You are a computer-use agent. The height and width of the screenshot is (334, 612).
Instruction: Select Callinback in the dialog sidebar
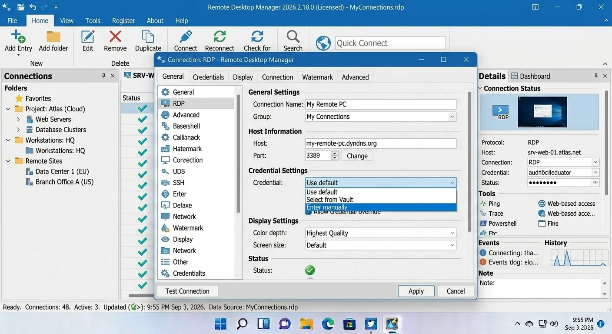(x=196, y=137)
